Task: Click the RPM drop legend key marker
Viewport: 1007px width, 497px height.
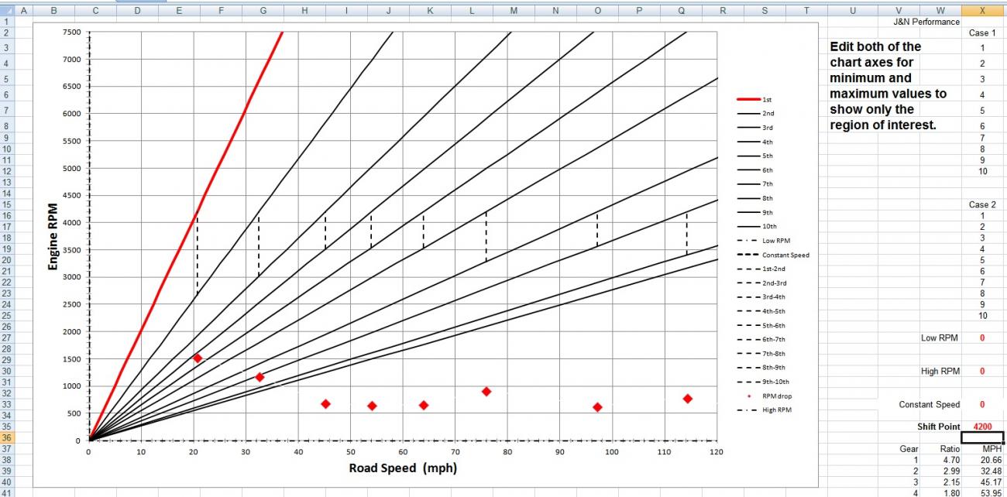Action: (749, 396)
